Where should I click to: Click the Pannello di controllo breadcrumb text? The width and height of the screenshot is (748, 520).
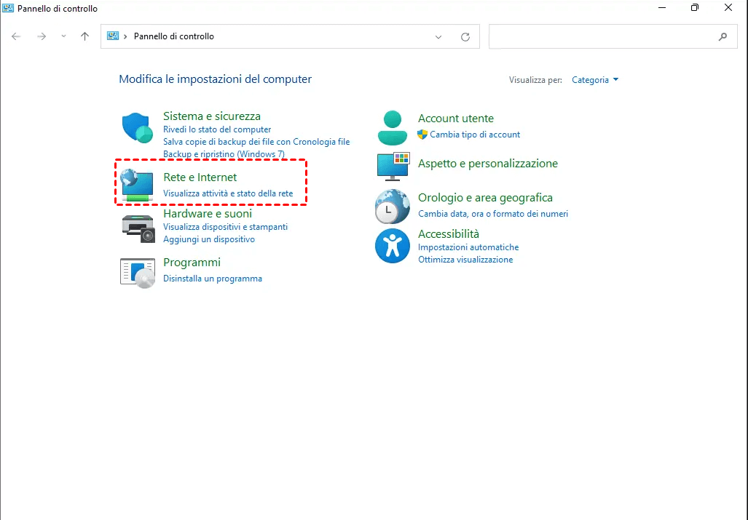click(173, 36)
